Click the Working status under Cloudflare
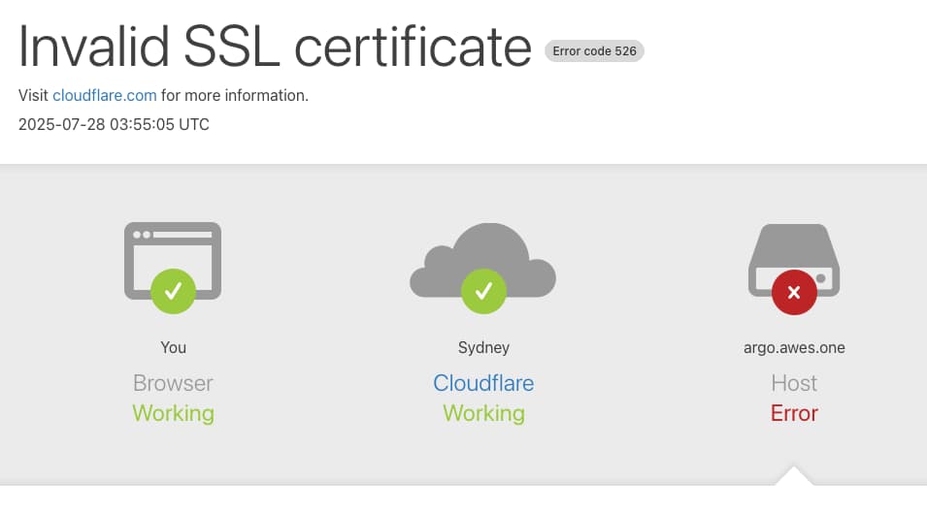This screenshot has width=927, height=513. [x=483, y=413]
